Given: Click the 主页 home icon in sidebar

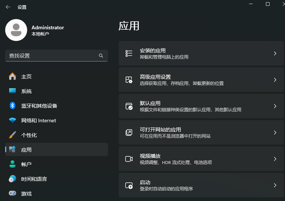Looking at the screenshot, I should click(12, 76).
